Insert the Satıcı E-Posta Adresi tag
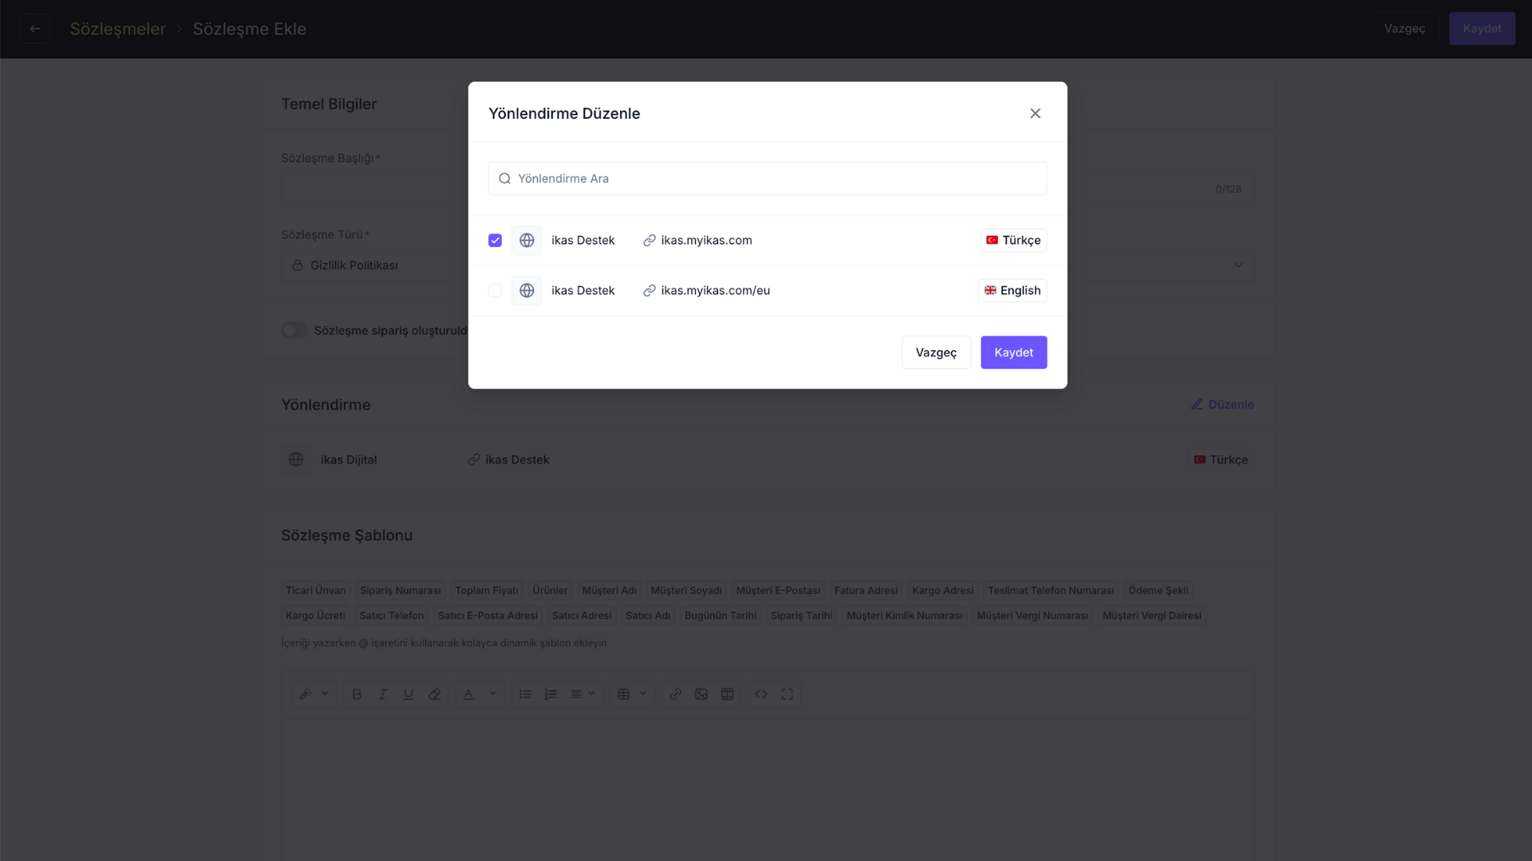The image size is (1532, 861). pos(488,615)
